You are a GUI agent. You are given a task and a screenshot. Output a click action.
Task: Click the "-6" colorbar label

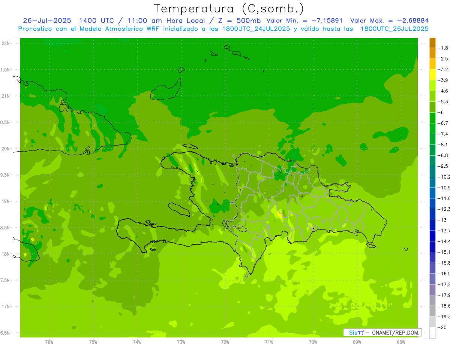point(441,112)
